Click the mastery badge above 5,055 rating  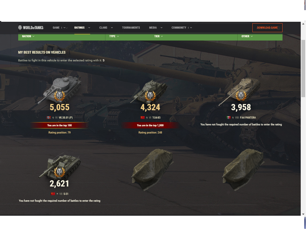tap(59, 95)
